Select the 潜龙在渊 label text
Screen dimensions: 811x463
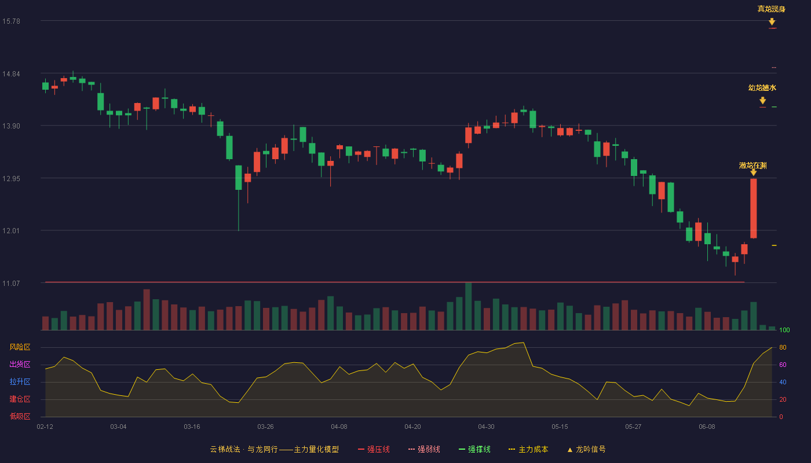pyautogui.click(x=752, y=166)
